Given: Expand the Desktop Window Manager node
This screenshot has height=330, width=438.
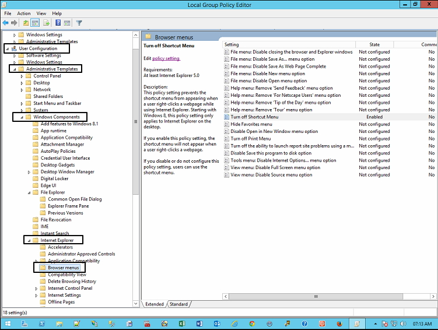Looking at the screenshot, I should tap(29, 172).
